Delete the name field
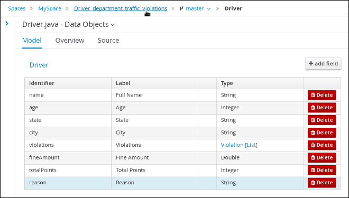The height and width of the screenshot is (198, 349). [322, 95]
